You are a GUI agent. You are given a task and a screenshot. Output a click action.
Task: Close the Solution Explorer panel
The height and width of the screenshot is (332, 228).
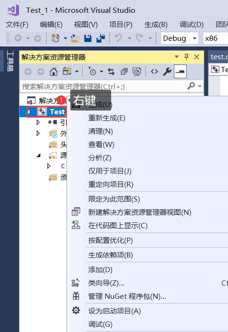click(x=197, y=57)
